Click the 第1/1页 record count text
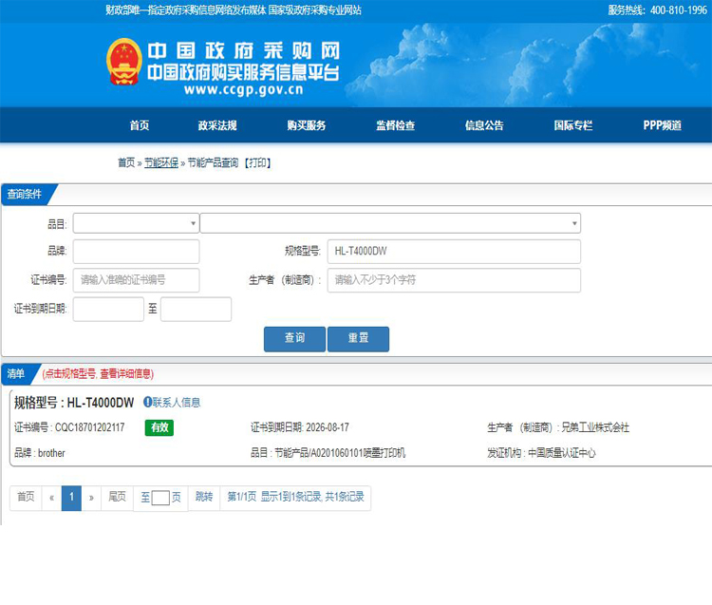This screenshot has height=605, width=712. (295, 498)
